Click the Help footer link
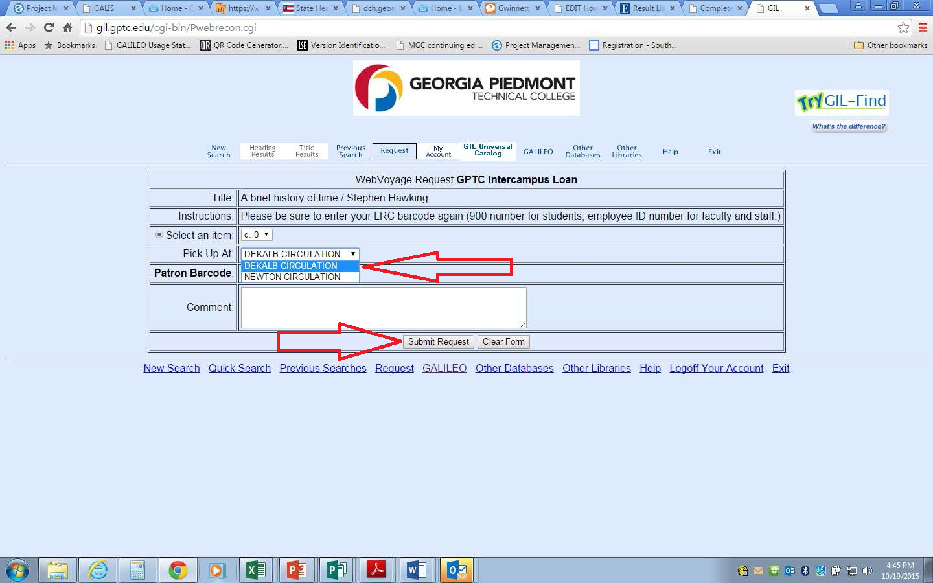Image resolution: width=933 pixels, height=583 pixels. [650, 368]
